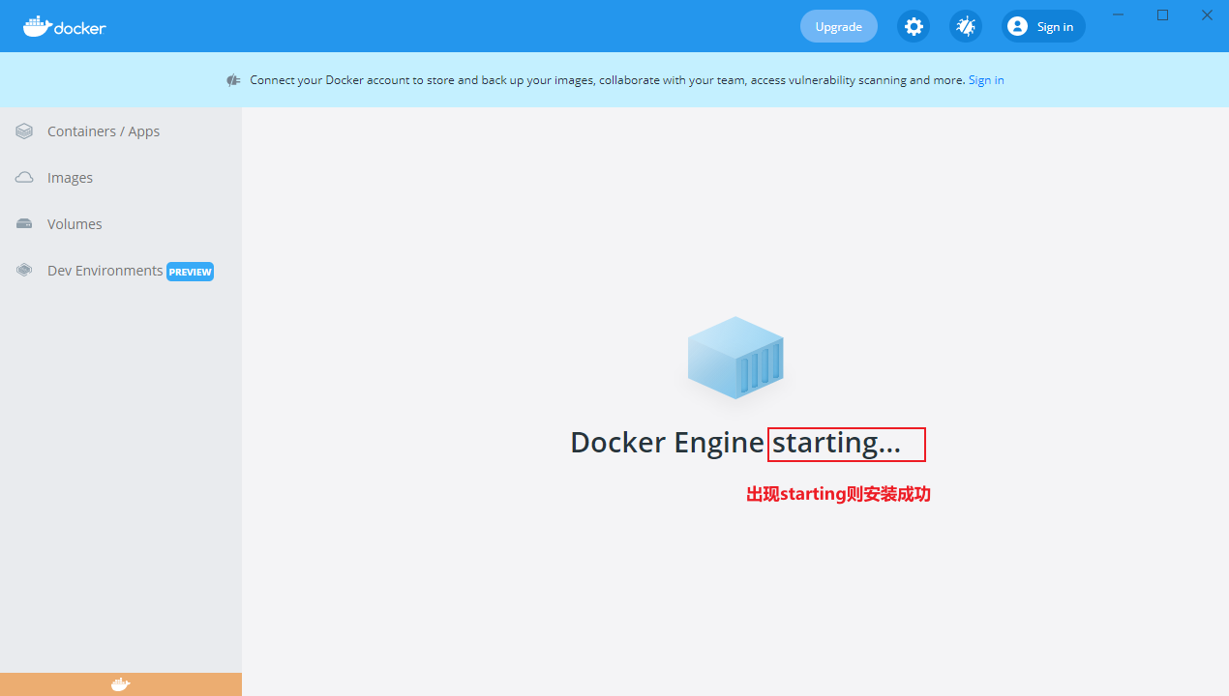Open the Volumes section

75,223
